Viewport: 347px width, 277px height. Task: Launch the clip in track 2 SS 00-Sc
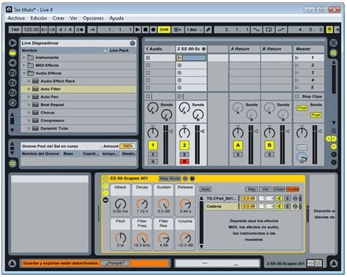click(x=179, y=58)
